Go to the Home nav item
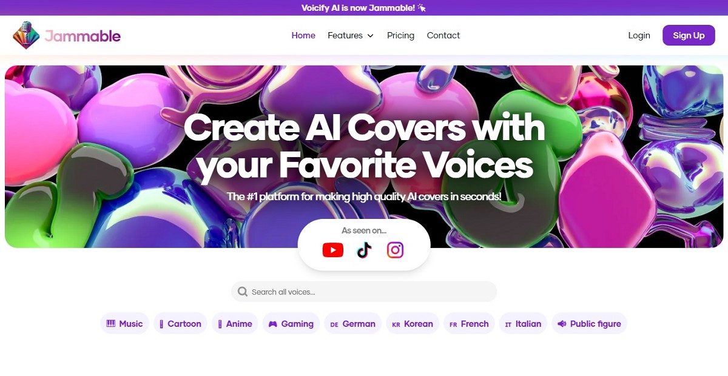Image resolution: width=728 pixels, height=376 pixels. 303,35
